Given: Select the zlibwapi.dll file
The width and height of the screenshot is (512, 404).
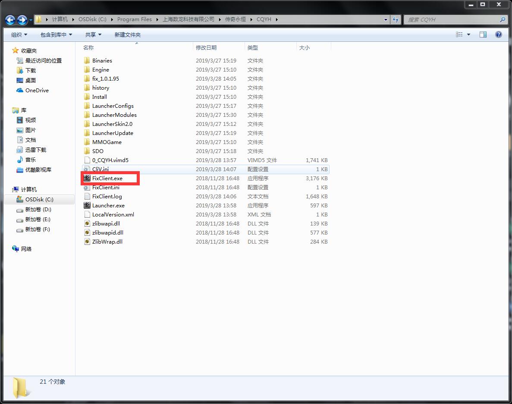Looking at the screenshot, I should [106, 223].
